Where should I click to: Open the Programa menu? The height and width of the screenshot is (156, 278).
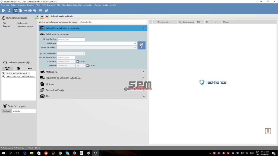(5, 5)
